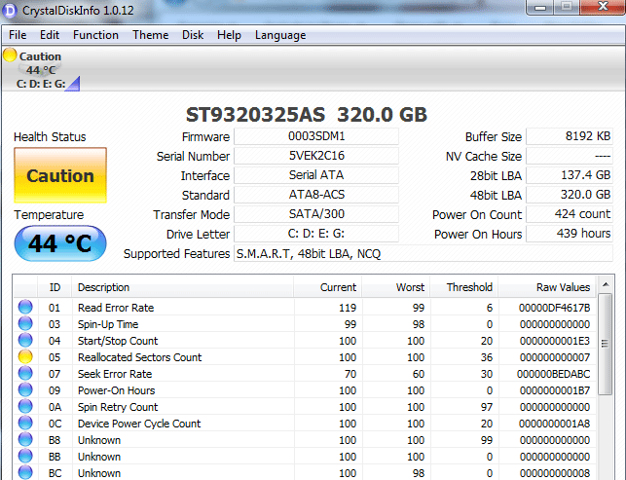Click the blue status orb in row BC

click(25, 472)
